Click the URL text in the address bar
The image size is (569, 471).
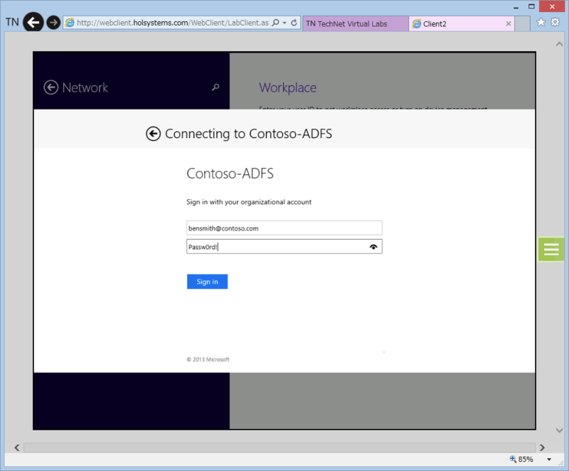[173, 23]
